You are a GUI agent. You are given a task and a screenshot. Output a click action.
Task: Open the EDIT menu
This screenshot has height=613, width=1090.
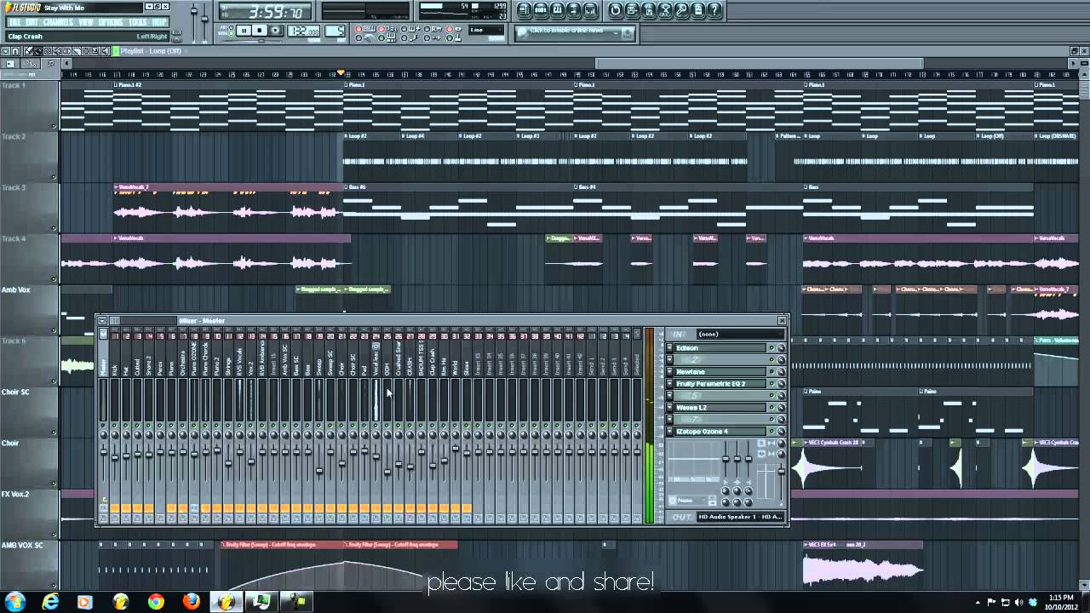click(32, 22)
